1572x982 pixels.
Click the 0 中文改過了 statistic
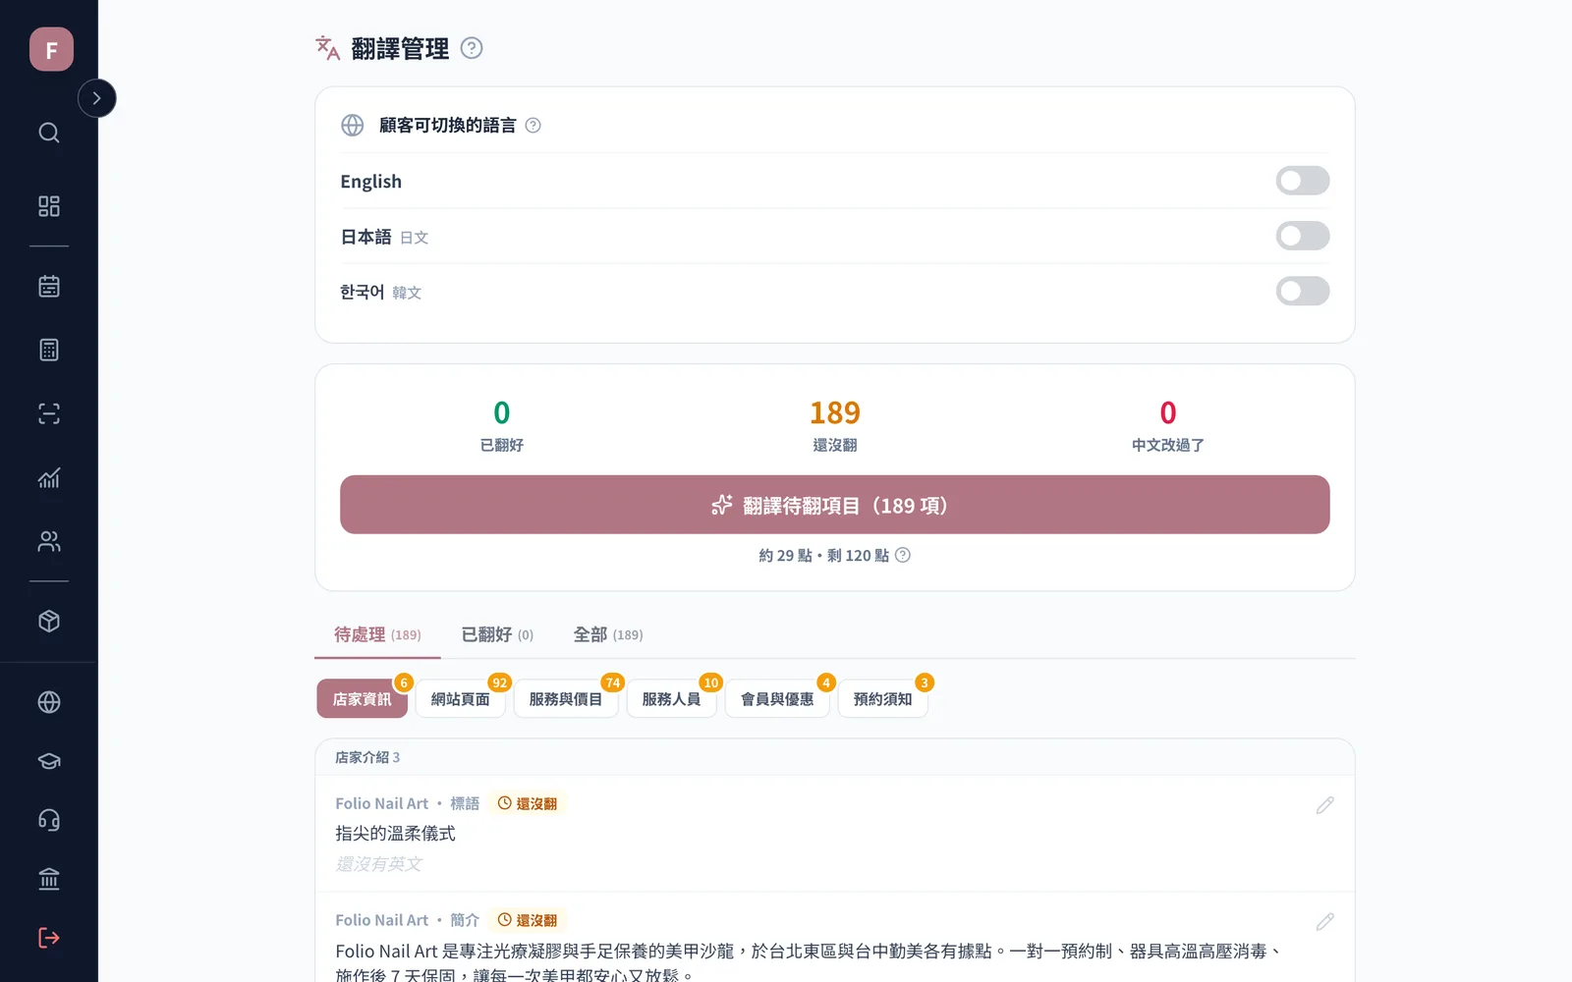click(x=1168, y=424)
